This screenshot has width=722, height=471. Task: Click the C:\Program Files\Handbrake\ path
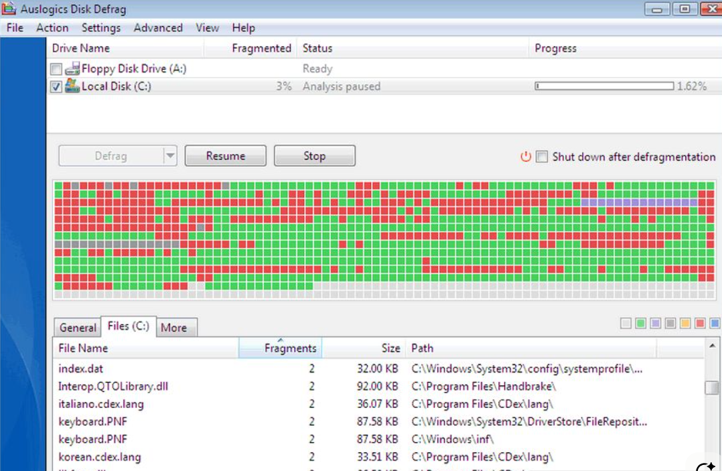(484, 387)
